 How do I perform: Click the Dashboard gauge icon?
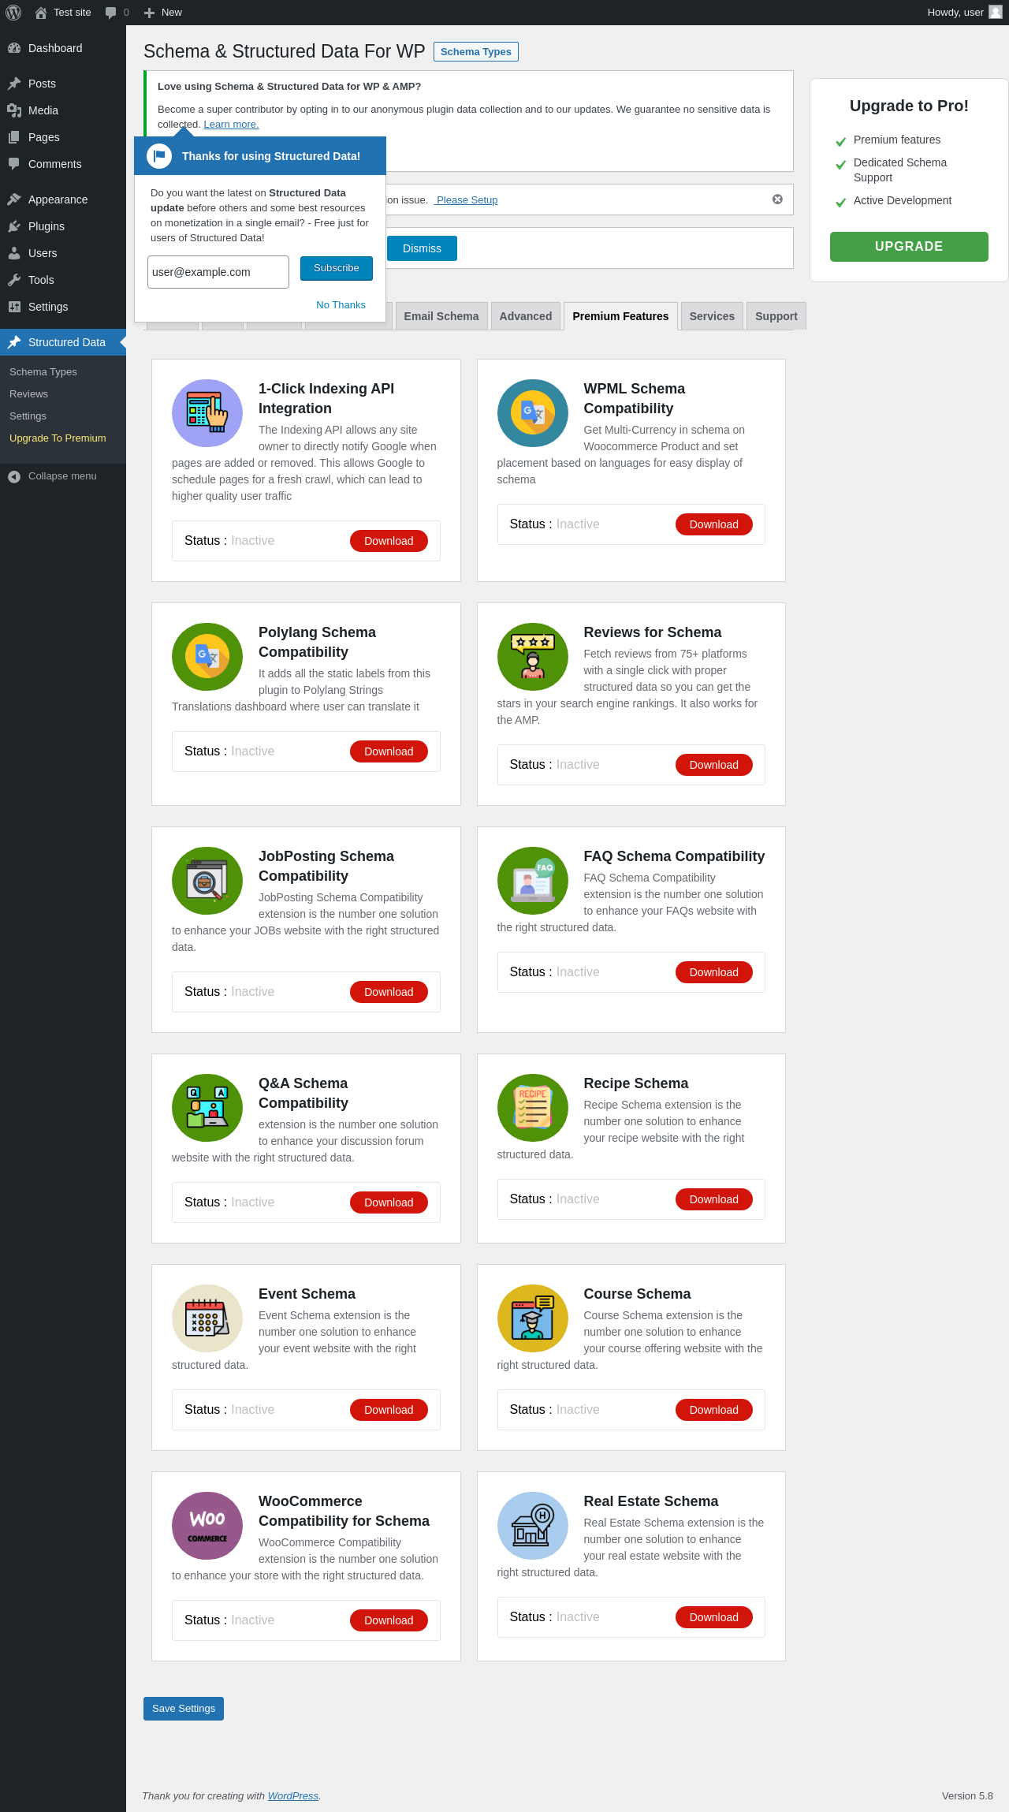[14, 48]
